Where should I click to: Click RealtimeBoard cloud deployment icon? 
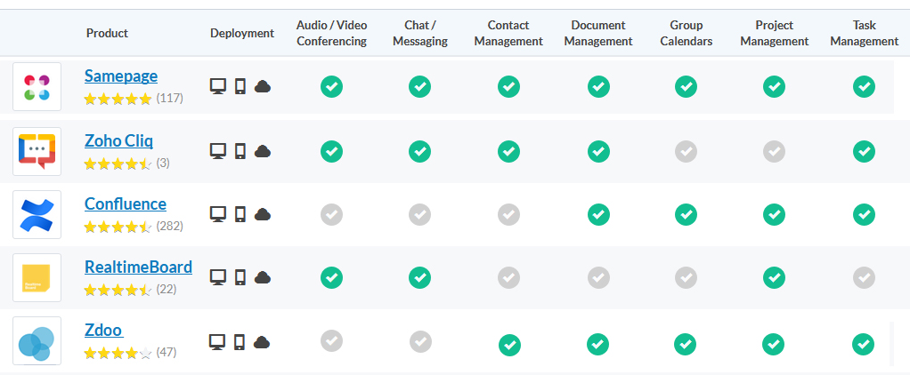click(263, 277)
